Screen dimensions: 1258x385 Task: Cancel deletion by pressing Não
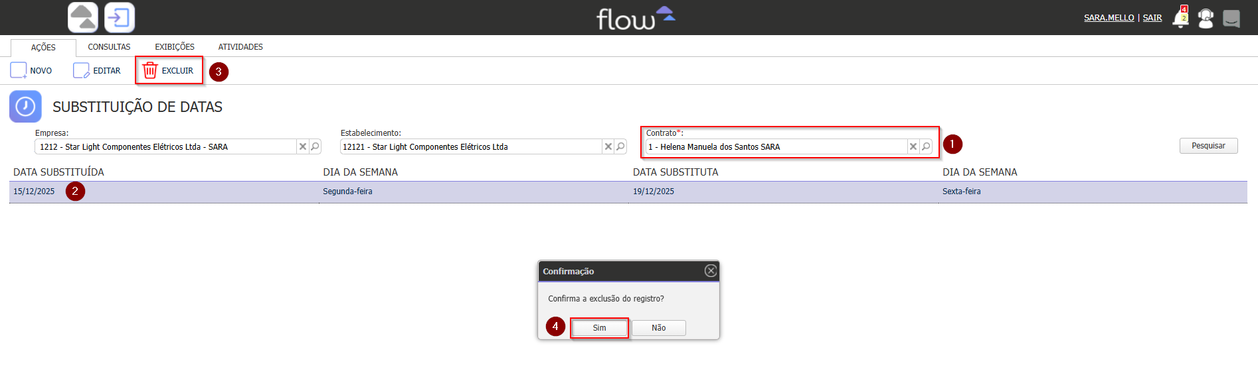point(658,328)
